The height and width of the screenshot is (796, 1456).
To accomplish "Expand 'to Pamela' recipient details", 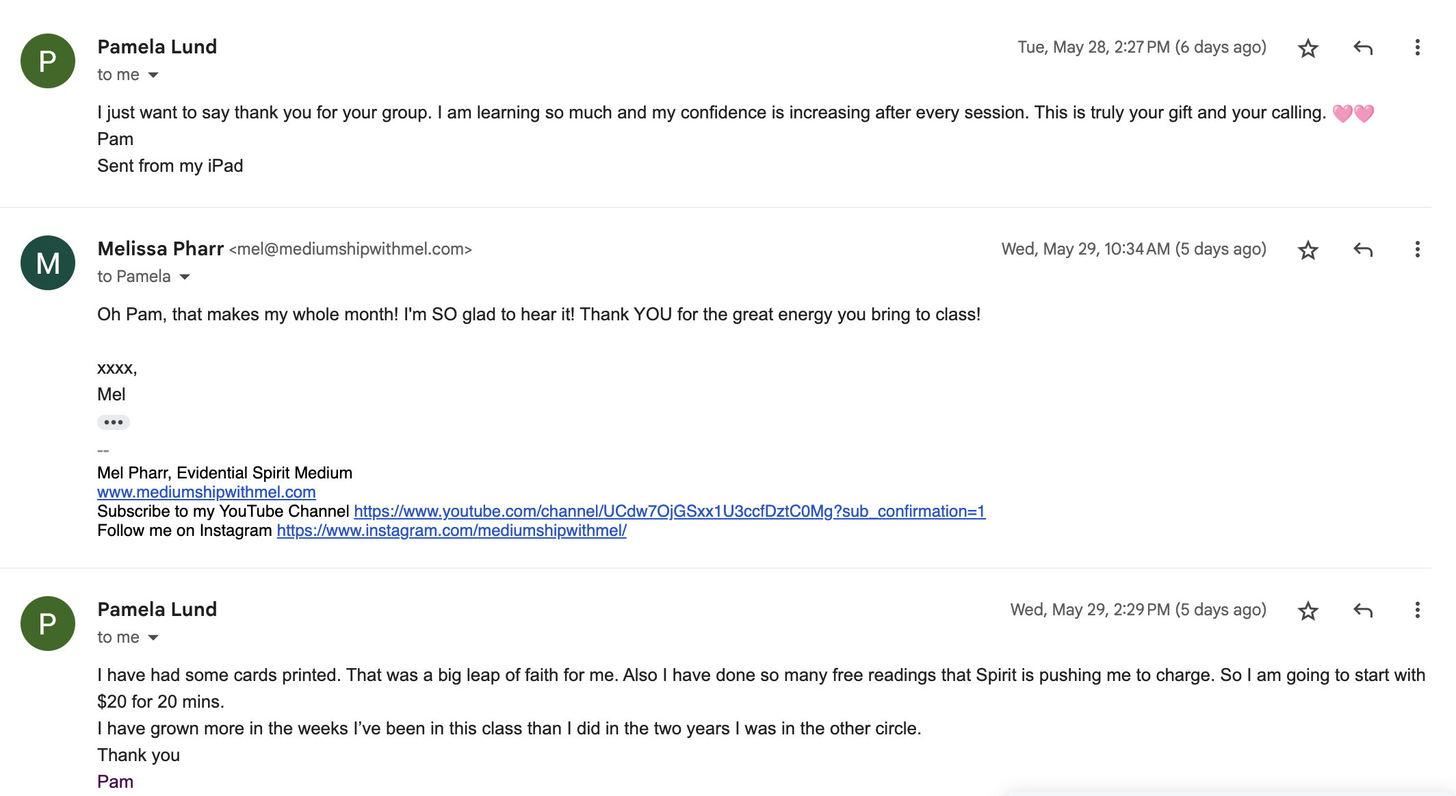I will click(185, 277).
